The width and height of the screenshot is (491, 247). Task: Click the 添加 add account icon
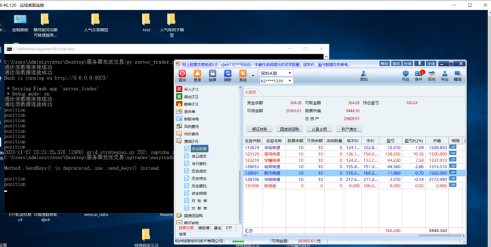click(x=363, y=76)
